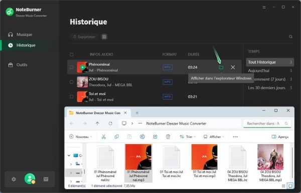Go back in File Explorer
The width and height of the screenshot is (301, 193).
(x=72, y=123)
